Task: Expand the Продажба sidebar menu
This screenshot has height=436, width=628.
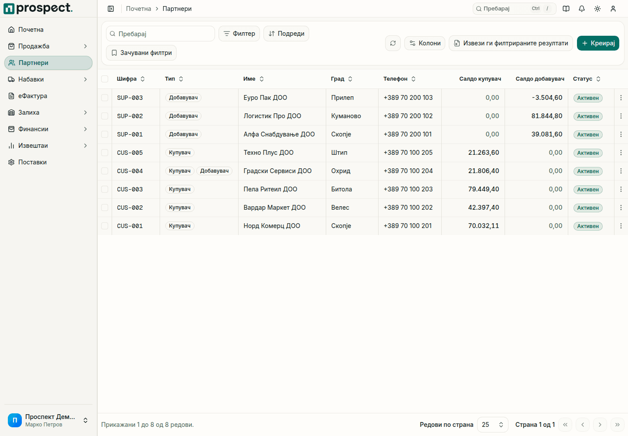Action: point(48,46)
